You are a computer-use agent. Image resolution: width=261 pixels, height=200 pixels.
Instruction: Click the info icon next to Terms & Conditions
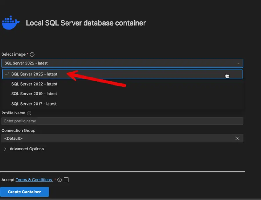point(59,180)
